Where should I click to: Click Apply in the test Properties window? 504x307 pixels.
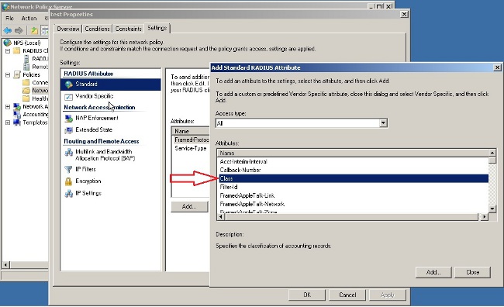(x=388, y=295)
